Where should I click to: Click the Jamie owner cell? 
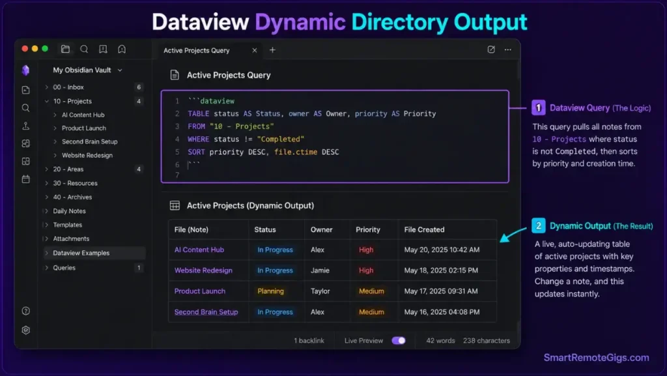click(320, 270)
